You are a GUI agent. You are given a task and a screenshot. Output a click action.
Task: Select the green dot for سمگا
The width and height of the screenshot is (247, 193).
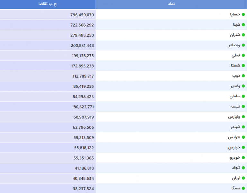click(243, 188)
